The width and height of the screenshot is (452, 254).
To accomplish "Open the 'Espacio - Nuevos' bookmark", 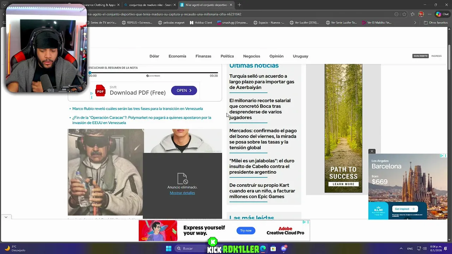I will click(x=269, y=23).
